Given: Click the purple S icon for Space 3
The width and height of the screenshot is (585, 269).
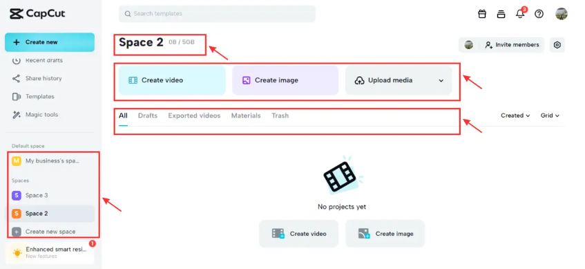Looking at the screenshot, I should tap(16, 196).
